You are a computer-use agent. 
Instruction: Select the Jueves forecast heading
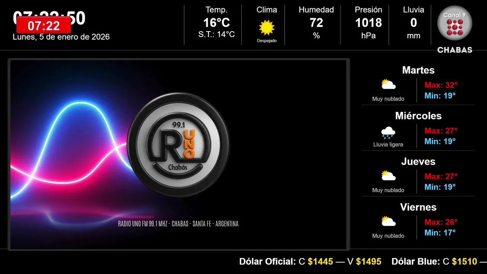(x=418, y=161)
